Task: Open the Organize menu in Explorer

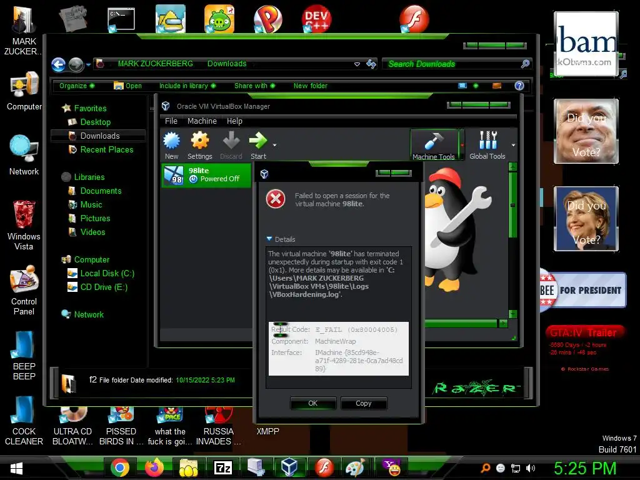Action: click(77, 86)
